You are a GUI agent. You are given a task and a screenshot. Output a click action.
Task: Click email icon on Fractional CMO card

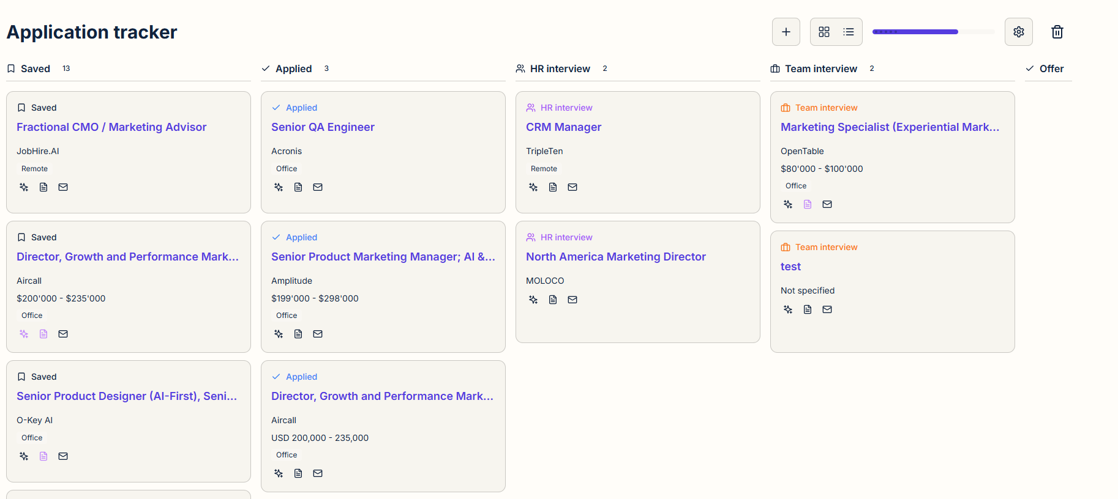click(63, 187)
